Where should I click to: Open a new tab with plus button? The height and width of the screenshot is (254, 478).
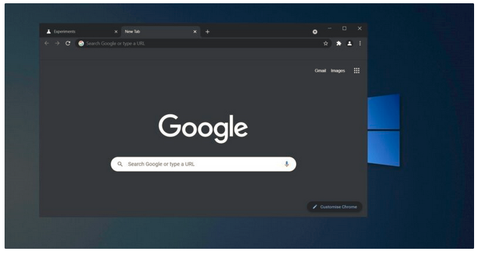point(208,31)
